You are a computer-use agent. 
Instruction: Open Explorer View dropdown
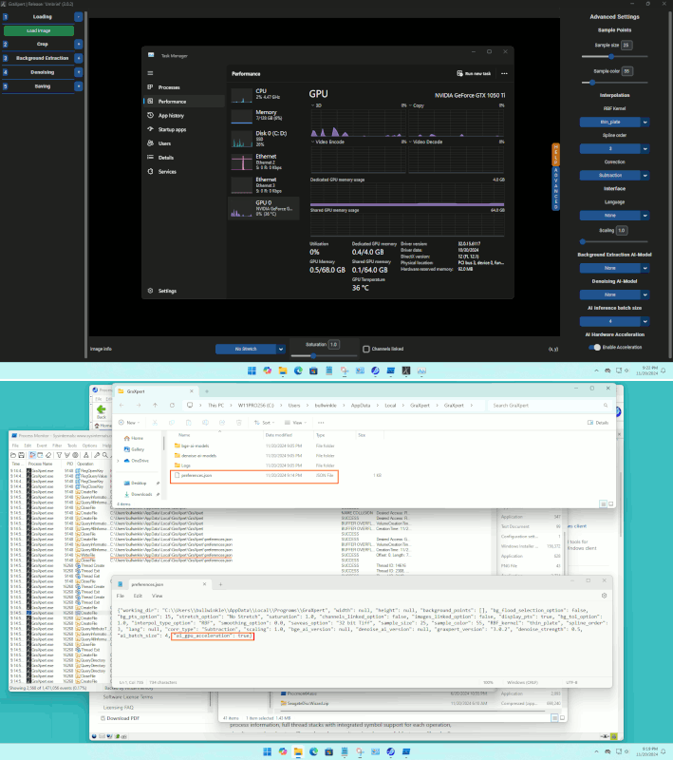pyautogui.click(x=295, y=423)
